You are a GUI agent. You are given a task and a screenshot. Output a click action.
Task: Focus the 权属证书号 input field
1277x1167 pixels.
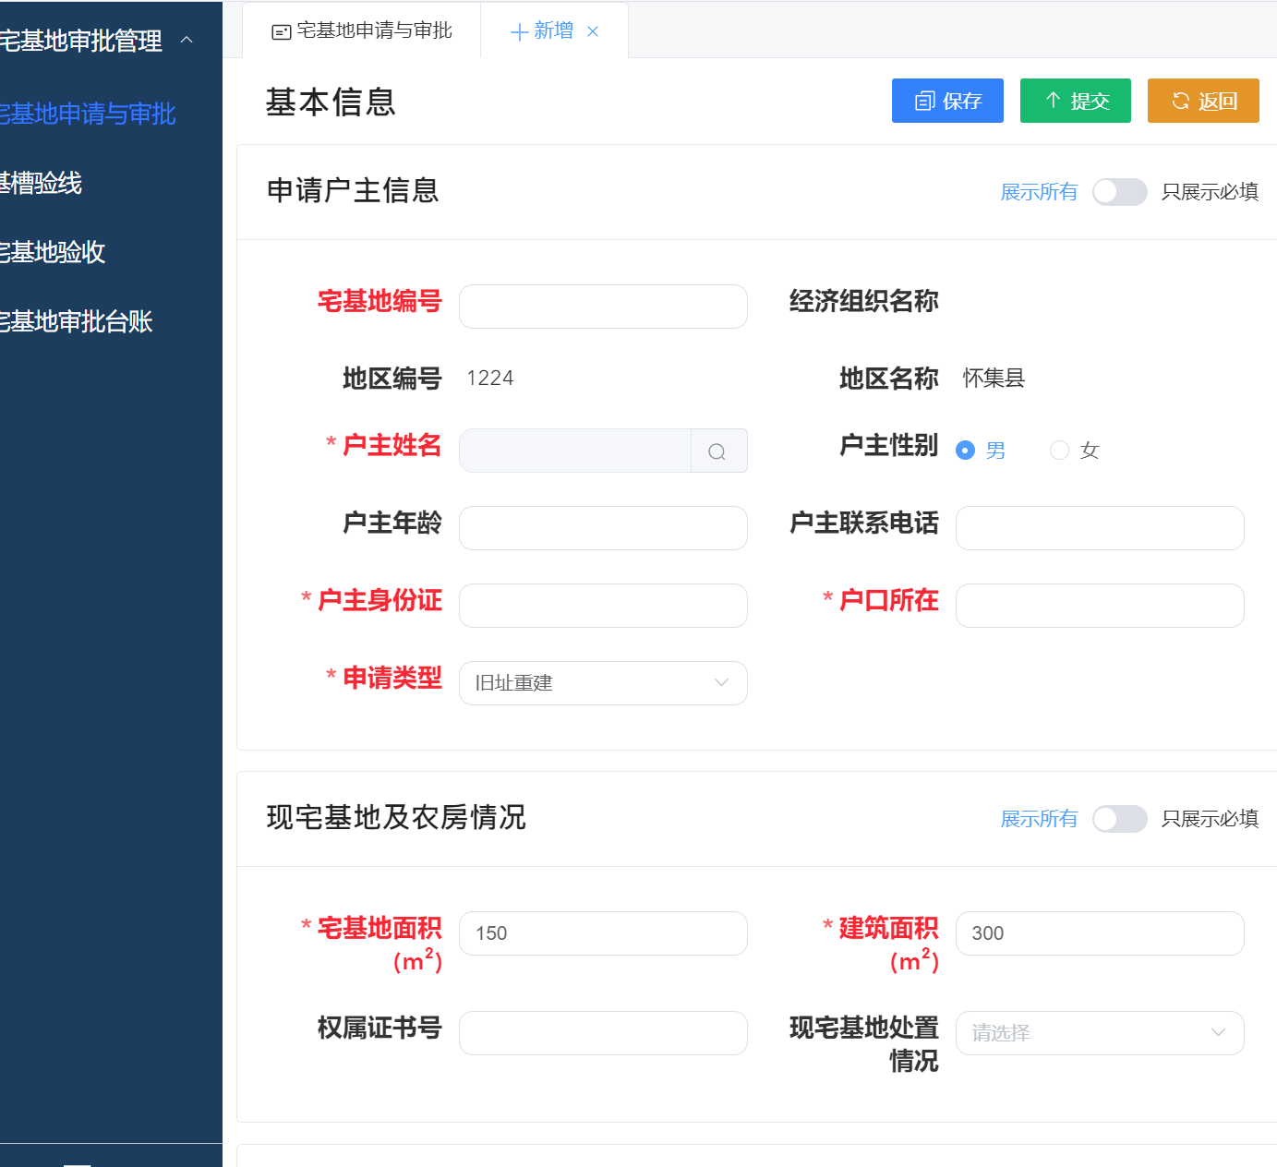(603, 1033)
